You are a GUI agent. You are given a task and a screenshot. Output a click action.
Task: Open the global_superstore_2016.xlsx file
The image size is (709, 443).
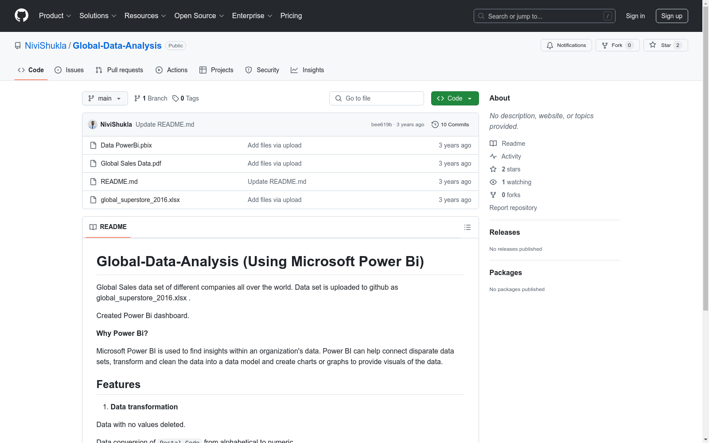(x=140, y=200)
